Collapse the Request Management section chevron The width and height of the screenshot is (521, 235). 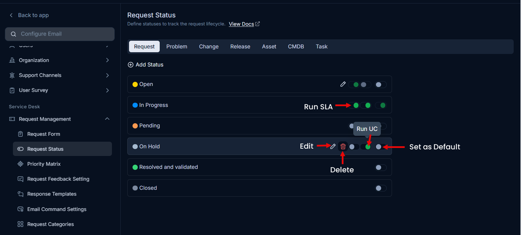107,119
